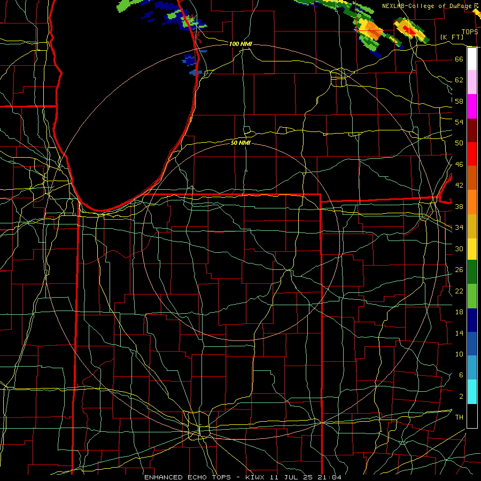Click the small blue echo over the lake
Screen dimensions: 481x481
pos(189,59)
